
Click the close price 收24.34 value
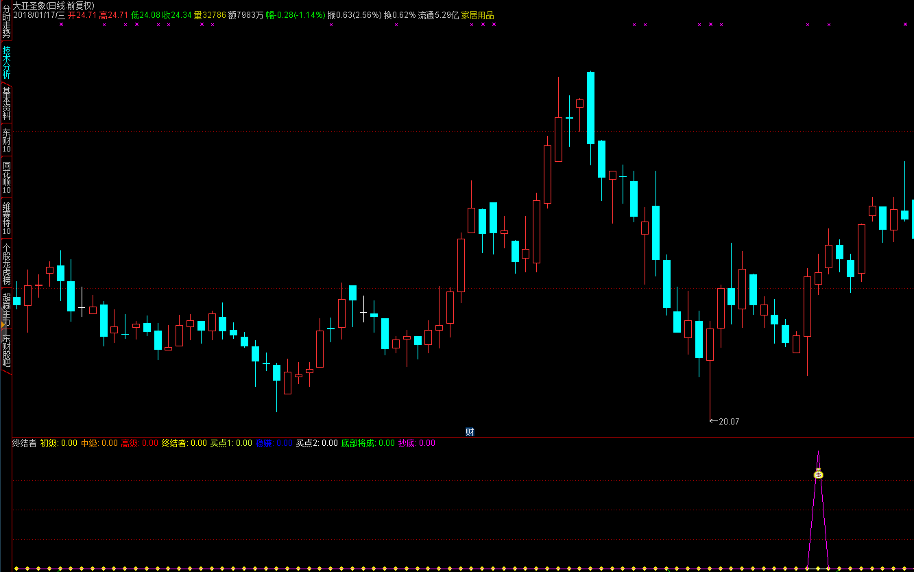pyautogui.click(x=177, y=14)
